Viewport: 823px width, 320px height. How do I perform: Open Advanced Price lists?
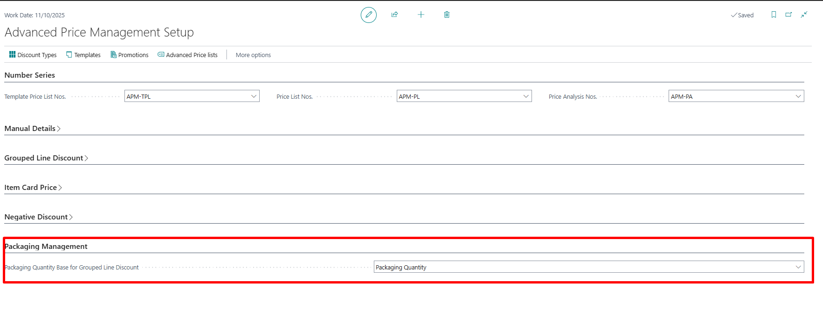click(188, 55)
